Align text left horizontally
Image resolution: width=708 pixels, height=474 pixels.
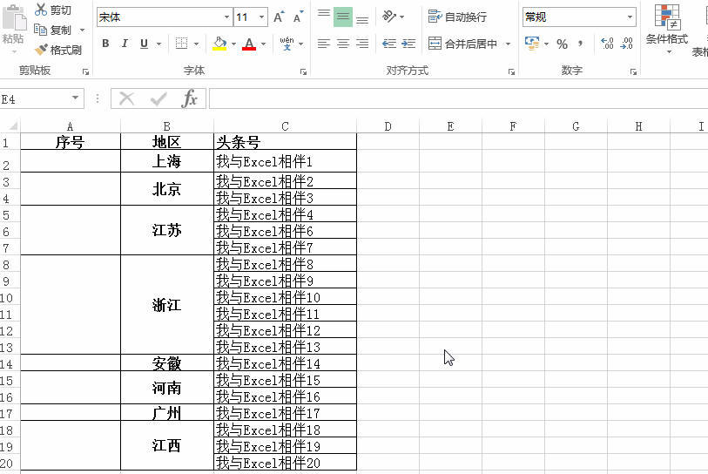(324, 44)
